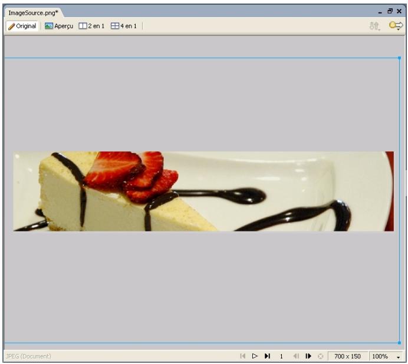The width and height of the screenshot is (408, 364).
Task: Click the file transfer arrows icon
Action: [375, 26]
